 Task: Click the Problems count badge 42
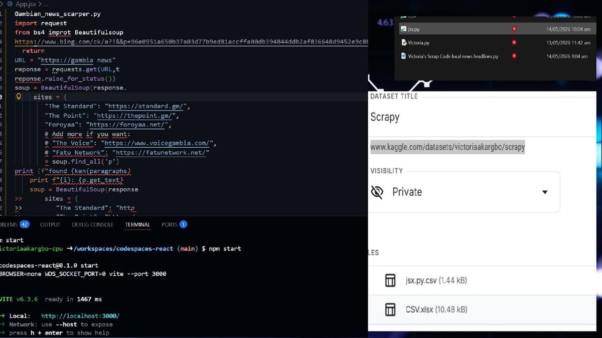tap(24, 224)
